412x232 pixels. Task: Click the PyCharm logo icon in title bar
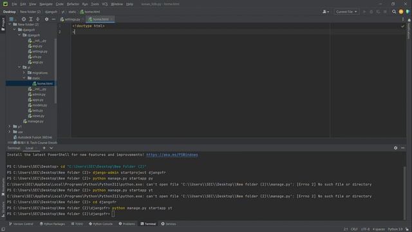pos(5,4)
